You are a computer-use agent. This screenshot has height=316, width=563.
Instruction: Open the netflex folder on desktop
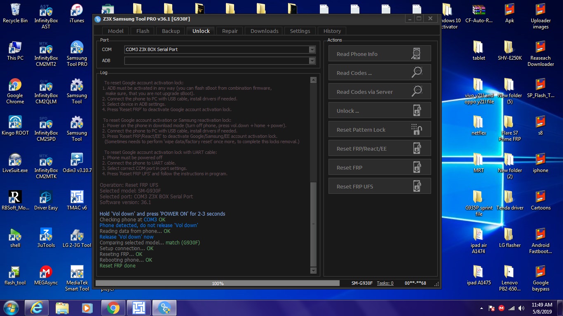click(479, 125)
